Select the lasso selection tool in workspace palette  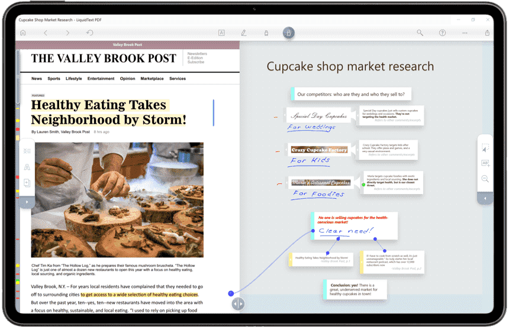[485, 148]
